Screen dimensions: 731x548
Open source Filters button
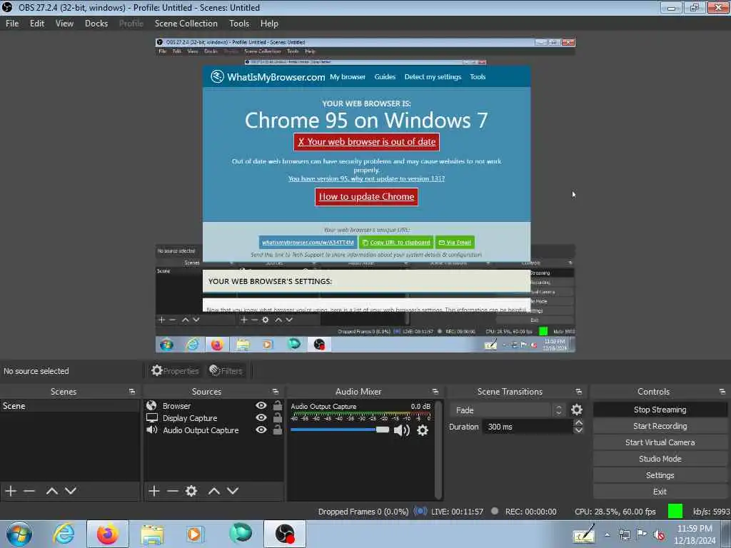[226, 371]
